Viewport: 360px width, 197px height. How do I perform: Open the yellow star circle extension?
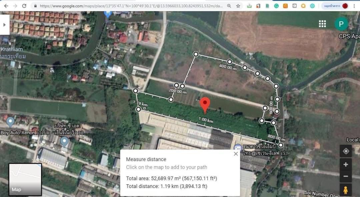click(303, 6)
